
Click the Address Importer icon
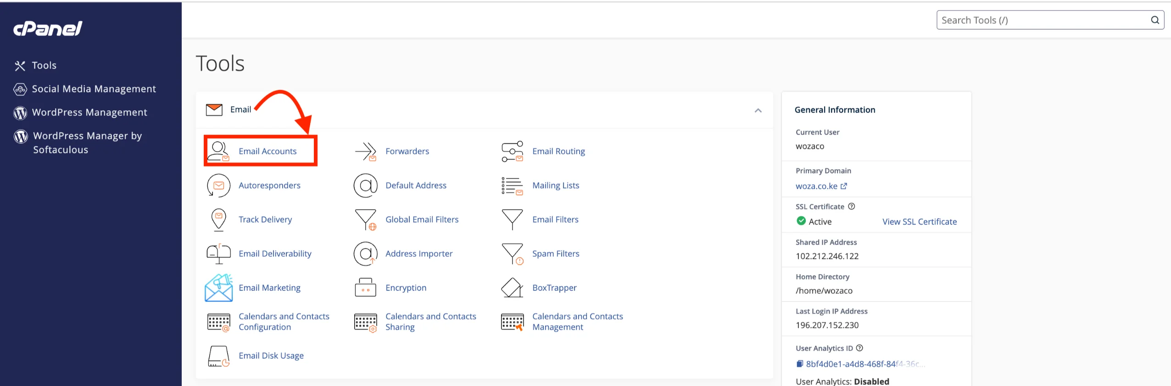(366, 254)
